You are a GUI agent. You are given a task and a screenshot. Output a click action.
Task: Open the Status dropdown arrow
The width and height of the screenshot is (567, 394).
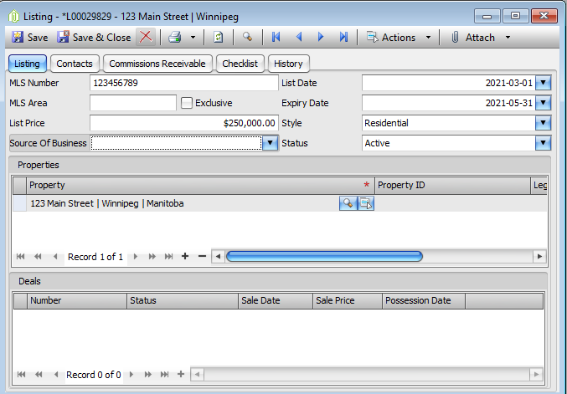(544, 143)
